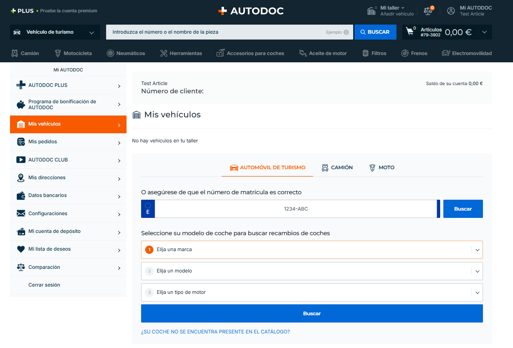Open Mis pedidos in the sidebar
513x348 pixels.
point(68,142)
